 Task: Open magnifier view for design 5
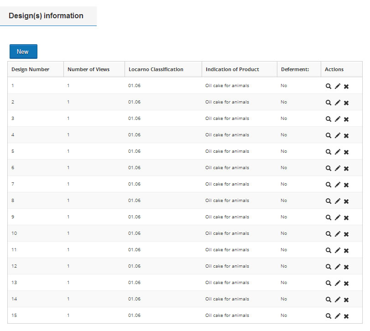(x=328, y=151)
